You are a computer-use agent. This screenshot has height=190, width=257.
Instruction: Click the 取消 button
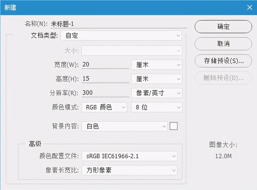coord(223,44)
